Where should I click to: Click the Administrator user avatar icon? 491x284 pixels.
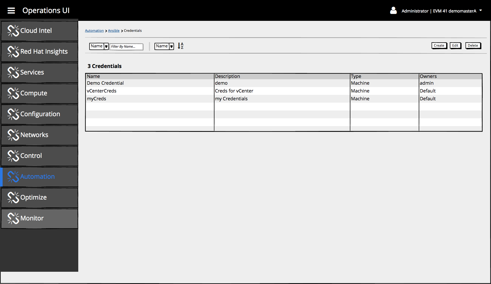[x=393, y=11]
